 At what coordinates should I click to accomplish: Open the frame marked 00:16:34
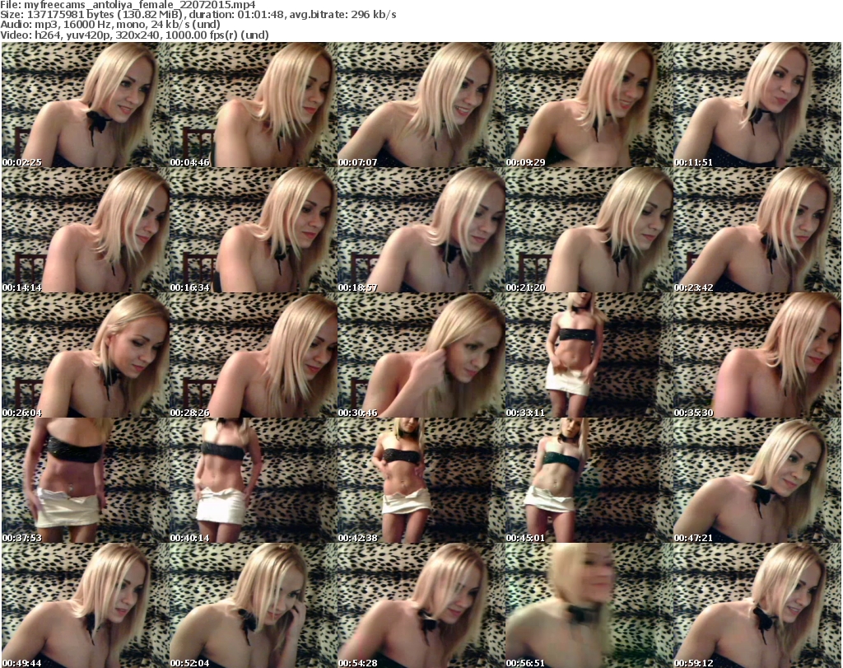(254, 230)
